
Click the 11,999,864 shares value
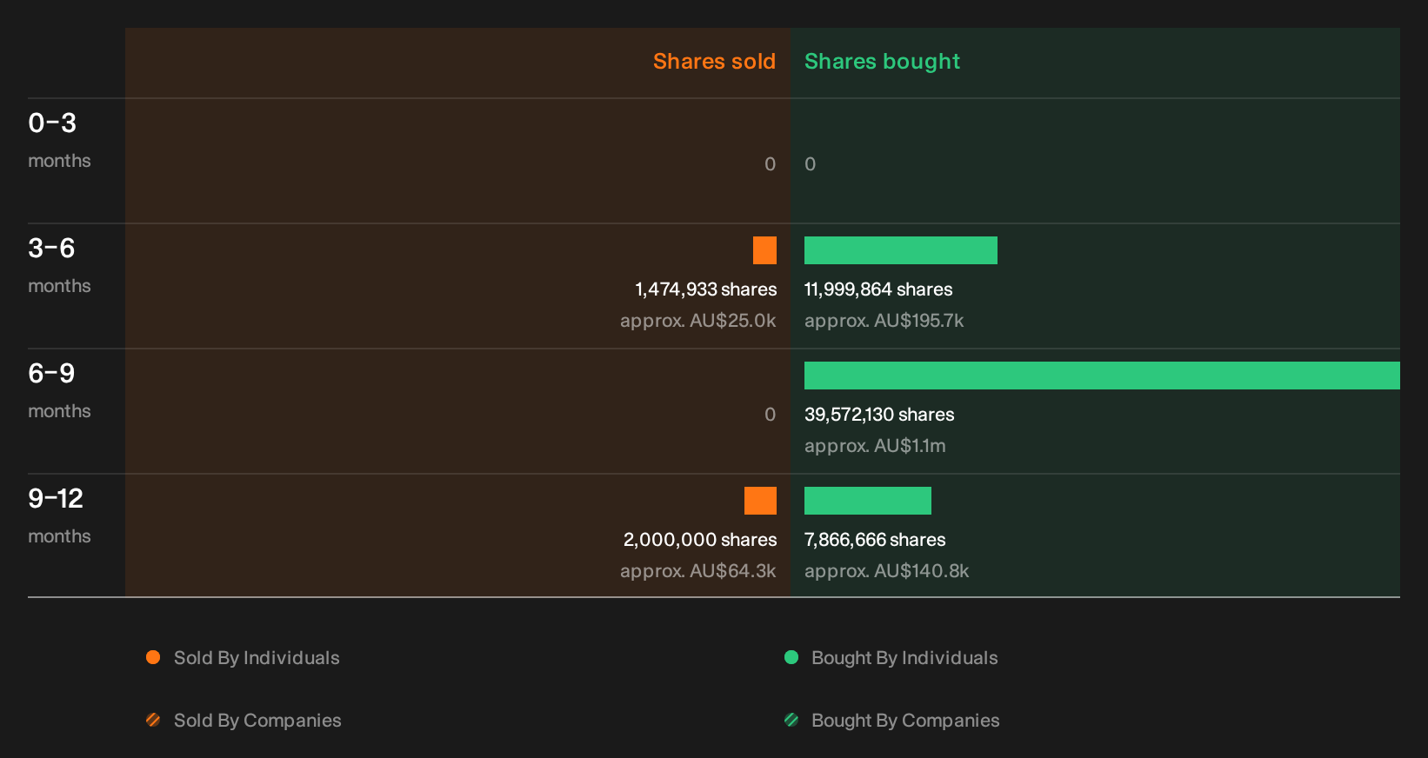click(878, 289)
